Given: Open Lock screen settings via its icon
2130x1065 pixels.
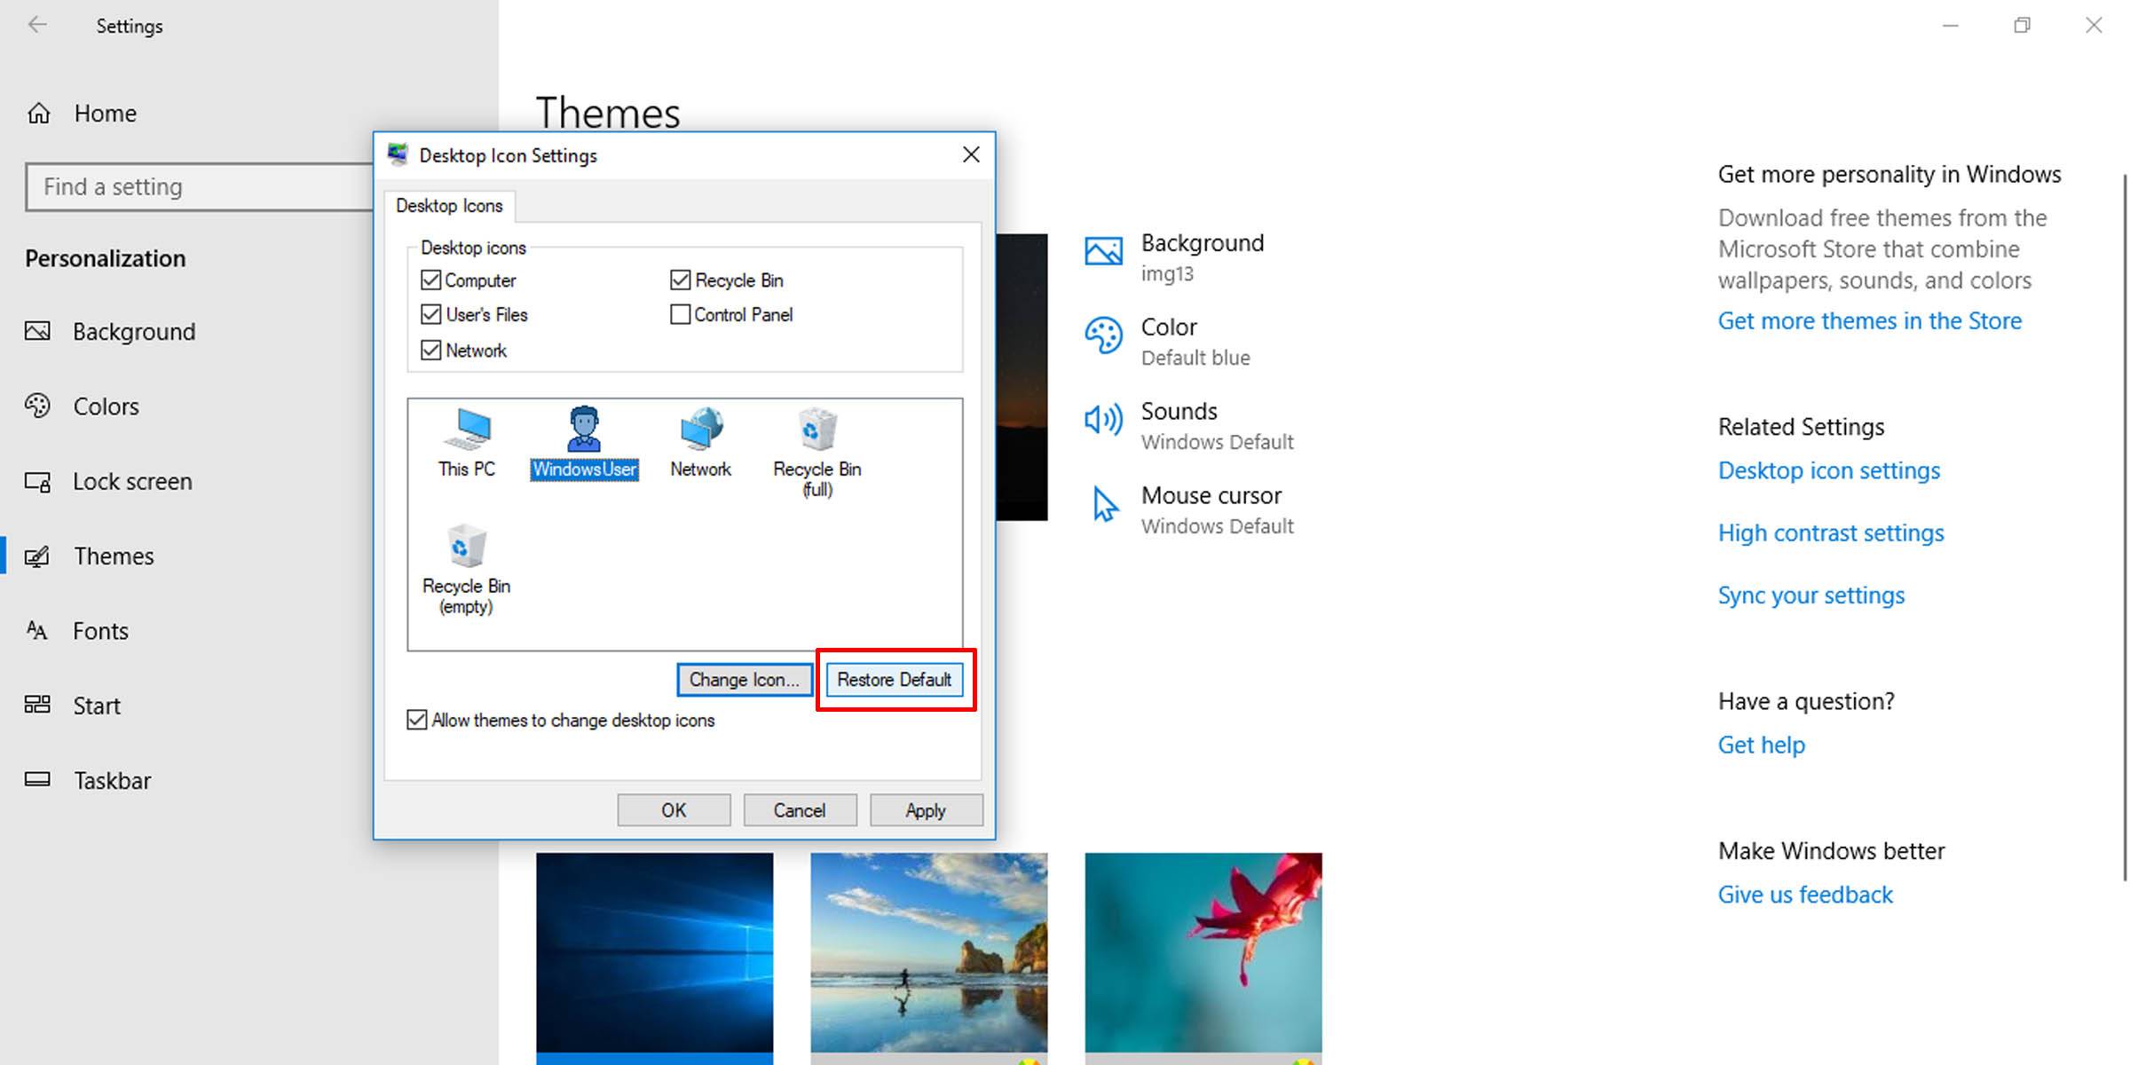Looking at the screenshot, I should pos(38,481).
